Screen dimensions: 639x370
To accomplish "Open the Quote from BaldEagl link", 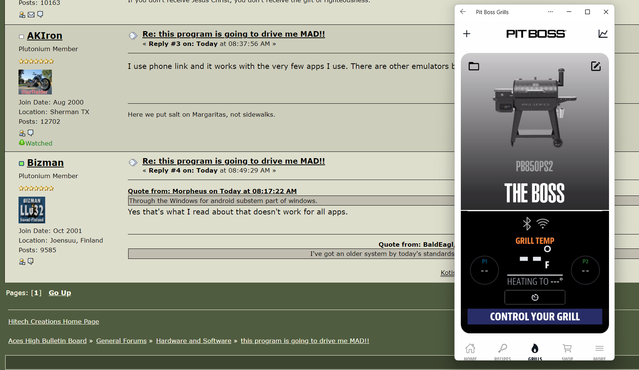I will [416, 244].
